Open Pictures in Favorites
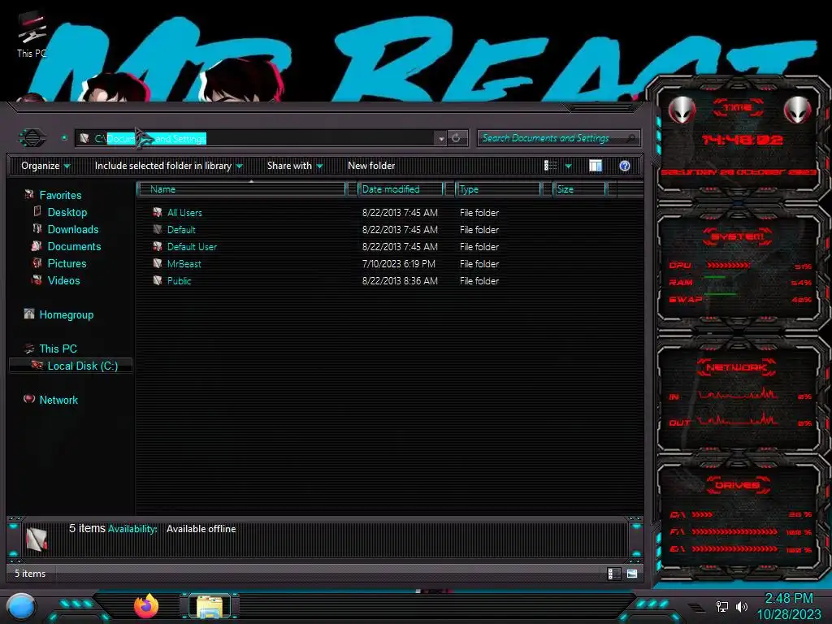This screenshot has height=624, width=832. pyautogui.click(x=67, y=263)
